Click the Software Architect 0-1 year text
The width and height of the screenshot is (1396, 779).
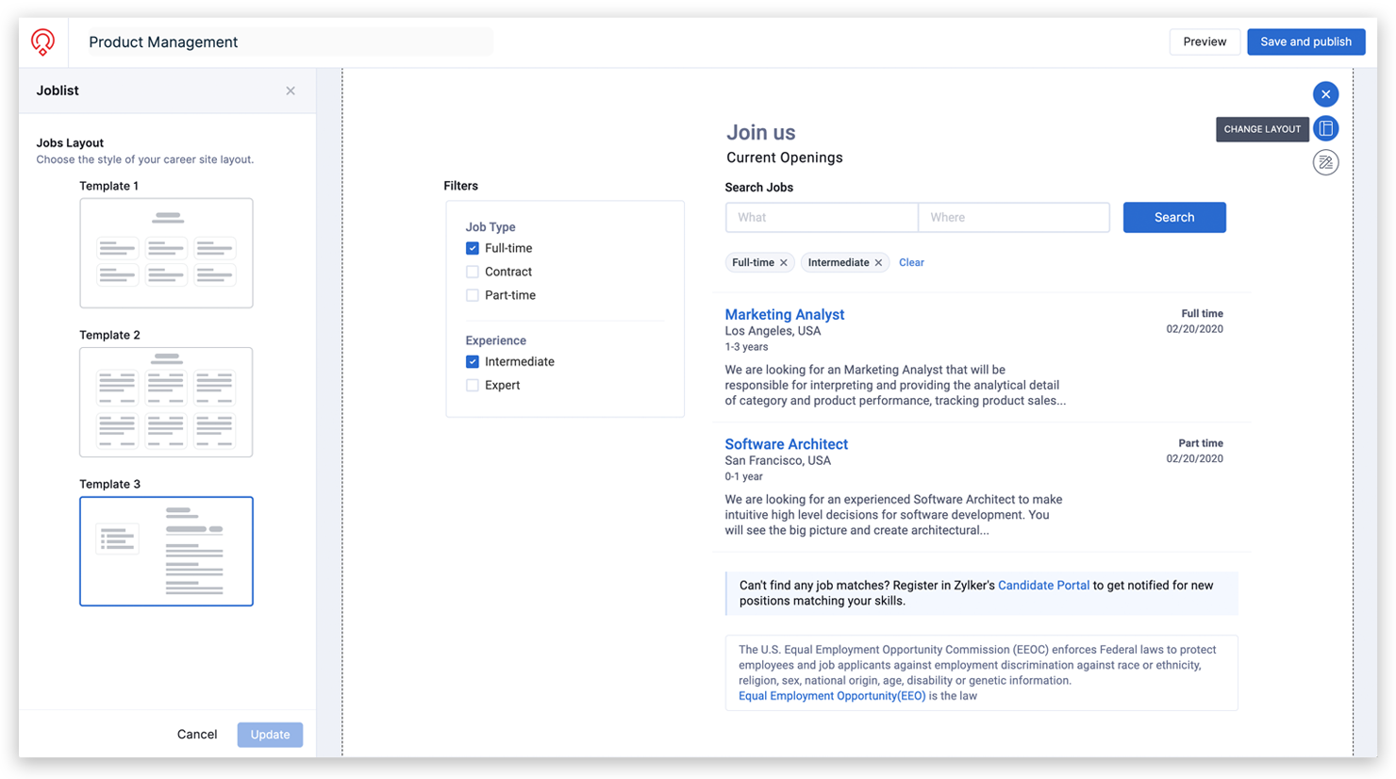pos(743,477)
